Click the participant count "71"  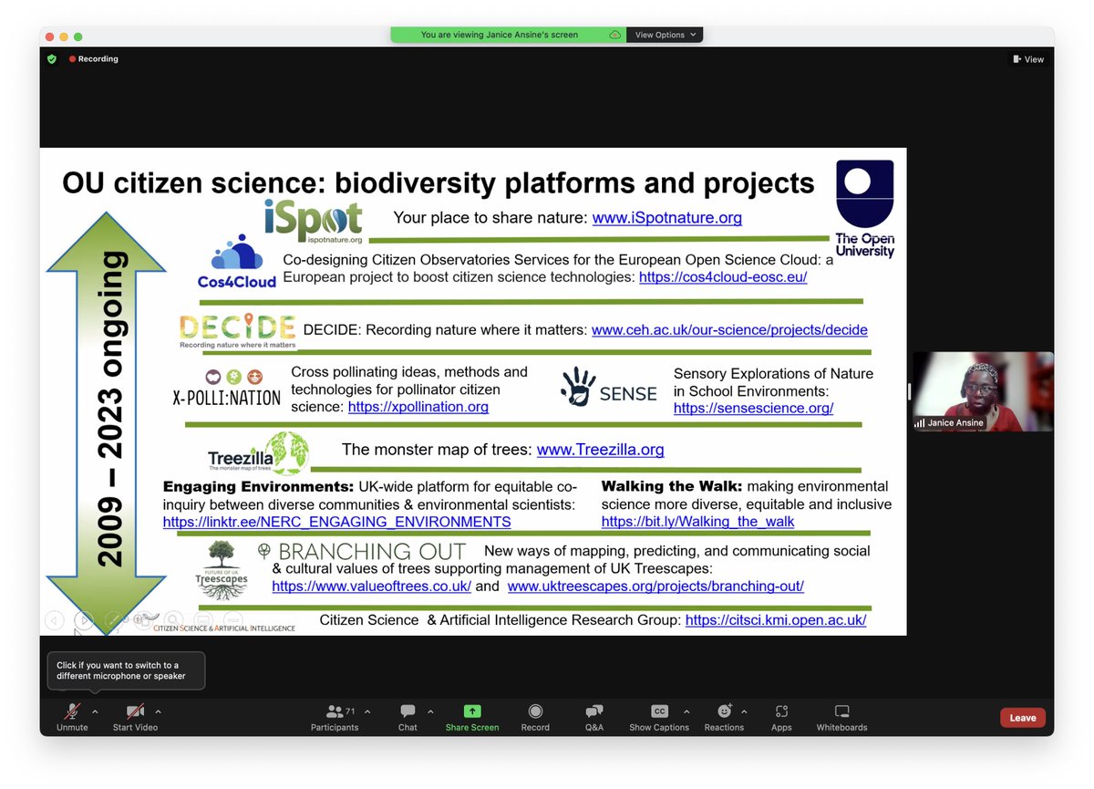coord(350,711)
